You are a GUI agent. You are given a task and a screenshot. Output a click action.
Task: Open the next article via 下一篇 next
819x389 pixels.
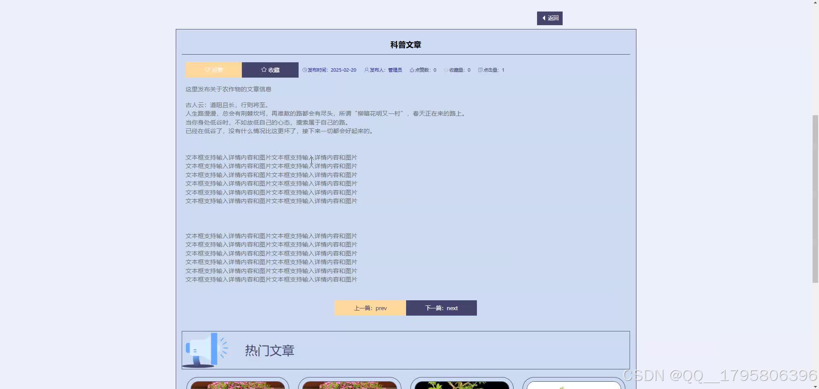point(441,308)
